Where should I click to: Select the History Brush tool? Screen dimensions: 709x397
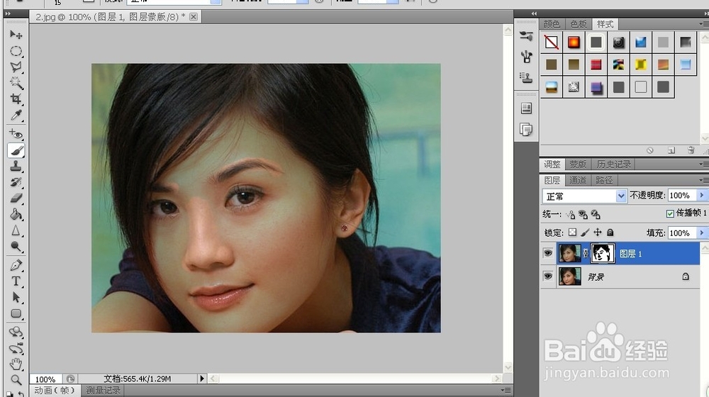point(16,182)
